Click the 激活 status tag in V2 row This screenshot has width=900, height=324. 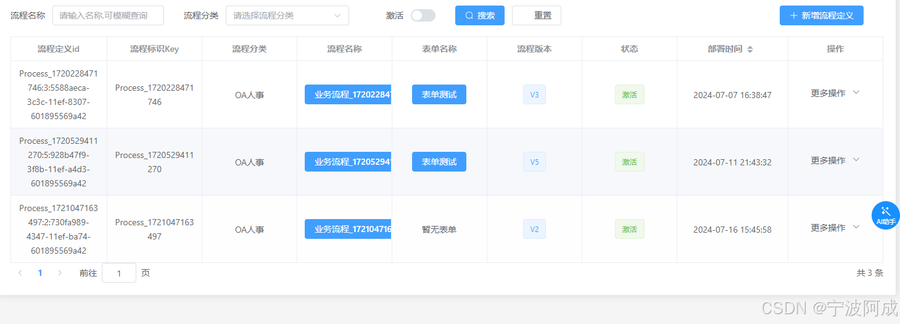[630, 229]
